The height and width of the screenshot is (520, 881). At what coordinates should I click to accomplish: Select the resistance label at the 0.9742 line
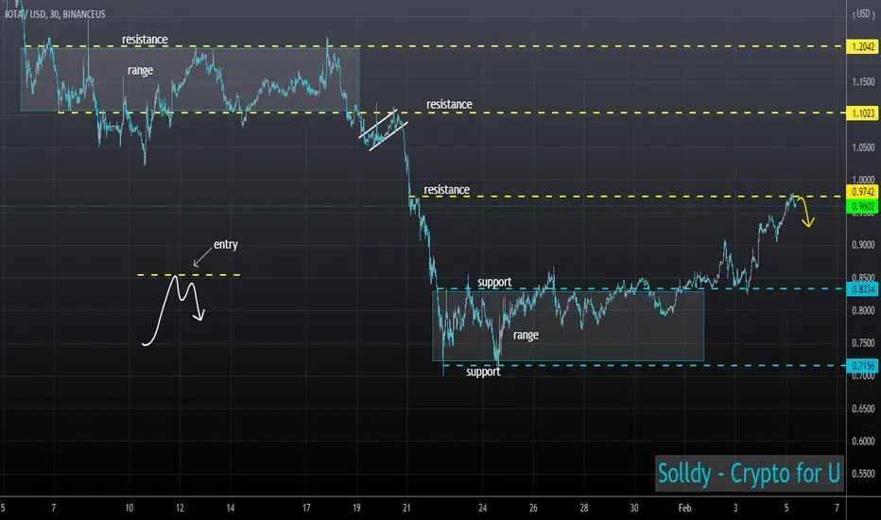pos(447,190)
